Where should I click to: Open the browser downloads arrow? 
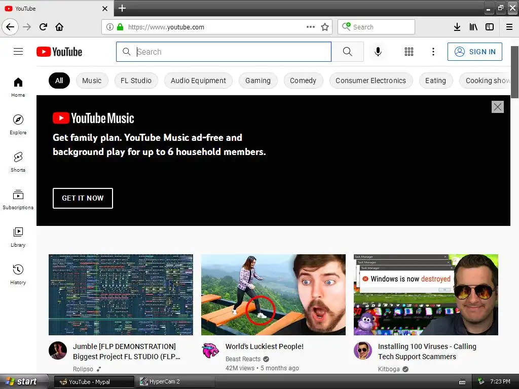457,27
